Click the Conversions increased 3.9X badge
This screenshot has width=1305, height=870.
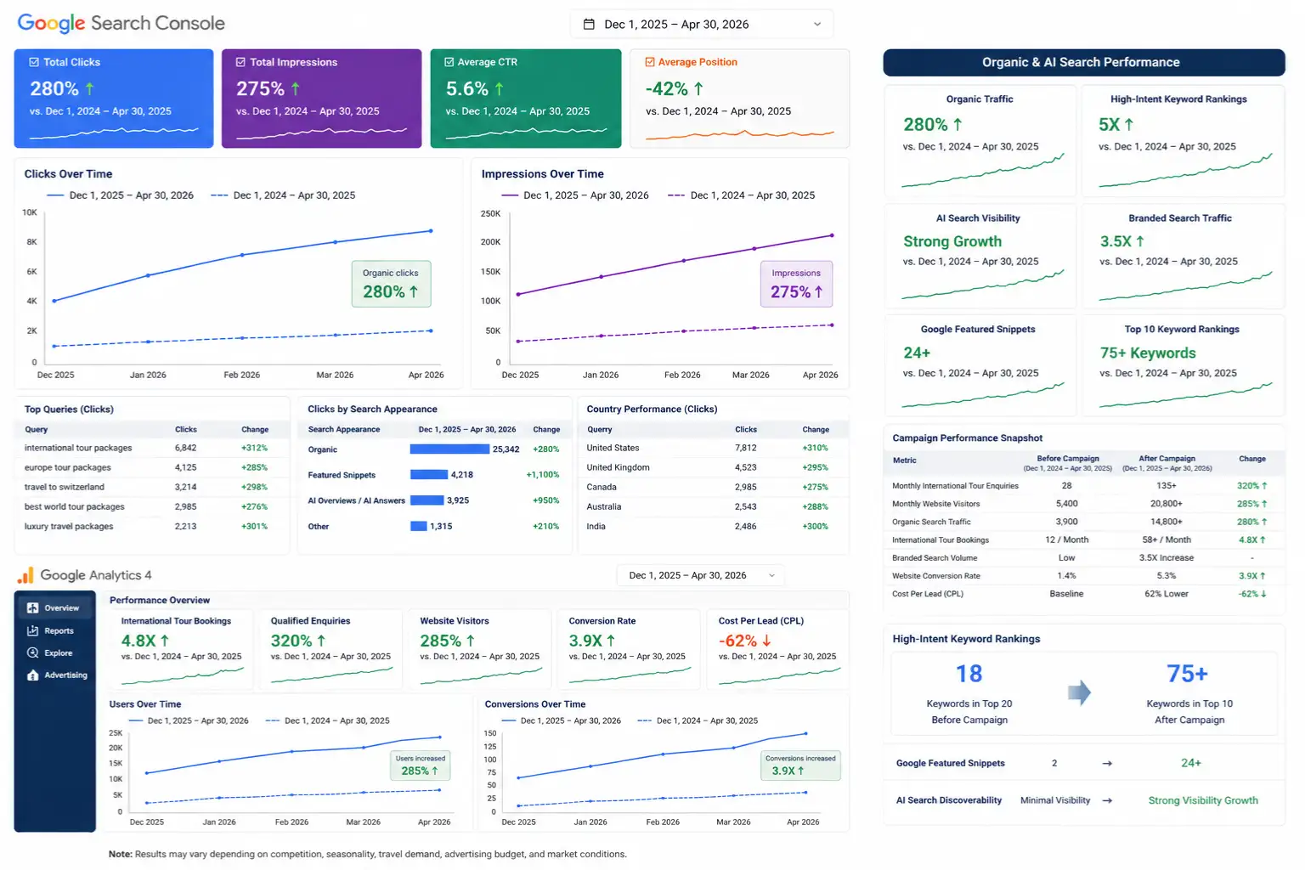point(800,765)
